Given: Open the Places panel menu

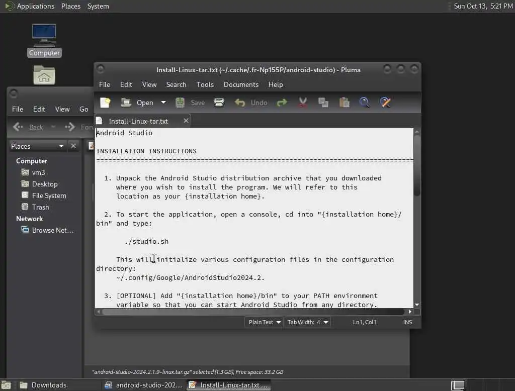Looking at the screenshot, I should coord(70,6).
